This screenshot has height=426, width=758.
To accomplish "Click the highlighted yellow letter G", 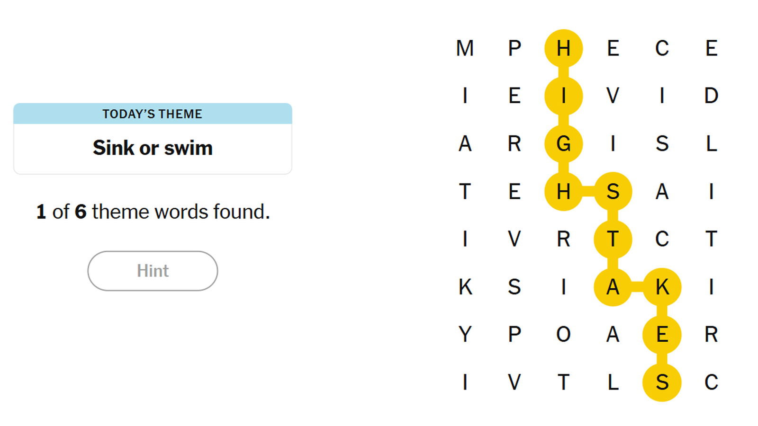I will pyautogui.click(x=563, y=143).
